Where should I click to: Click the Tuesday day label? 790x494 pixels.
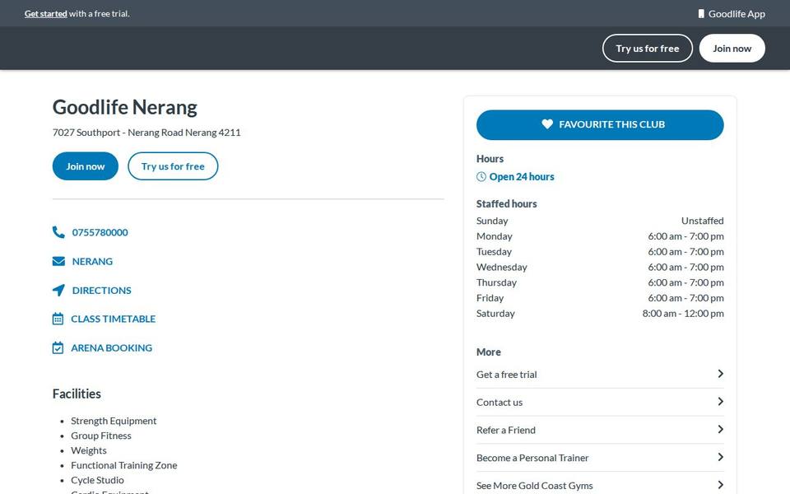(x=494, y=252)
